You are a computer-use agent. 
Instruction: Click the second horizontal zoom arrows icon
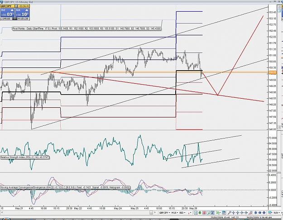238,213
